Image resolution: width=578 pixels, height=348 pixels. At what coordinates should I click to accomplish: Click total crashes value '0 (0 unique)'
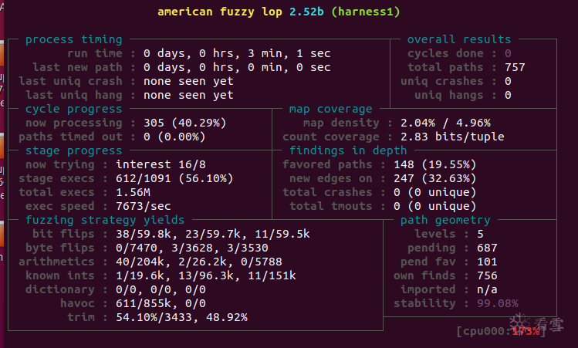[435, 192]
